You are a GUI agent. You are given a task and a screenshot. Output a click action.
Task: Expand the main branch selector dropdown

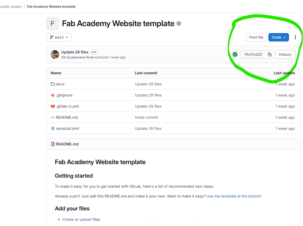59,37
